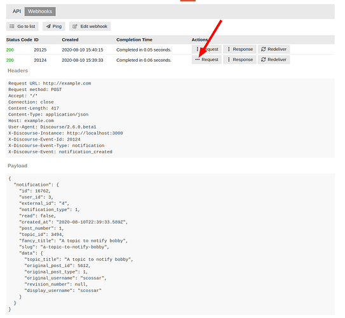Click the Completion Time column header
This screenshot has width=345, height=318.
(134, 39)
